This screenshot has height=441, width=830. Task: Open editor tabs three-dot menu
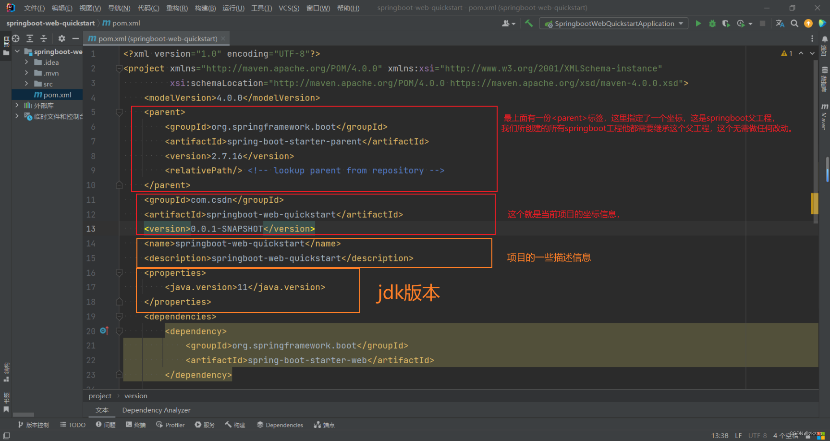pos(812,38)
